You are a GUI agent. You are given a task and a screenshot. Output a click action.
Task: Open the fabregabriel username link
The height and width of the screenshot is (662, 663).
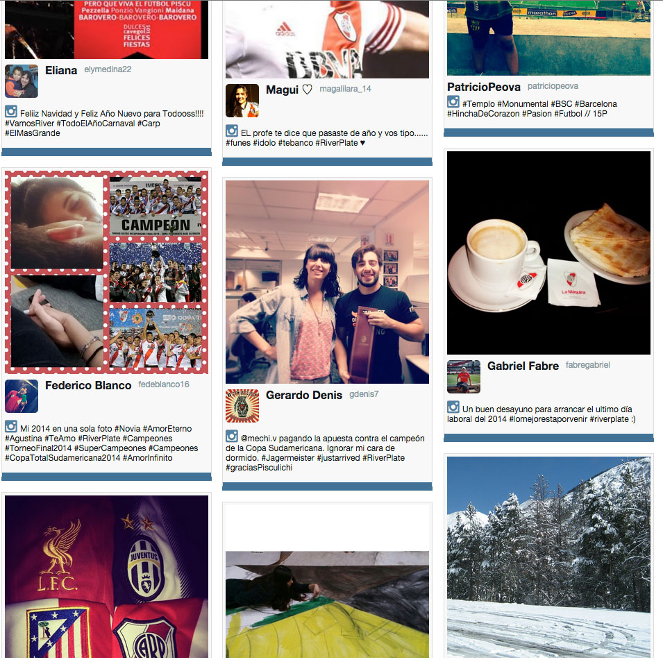(588, 365)
